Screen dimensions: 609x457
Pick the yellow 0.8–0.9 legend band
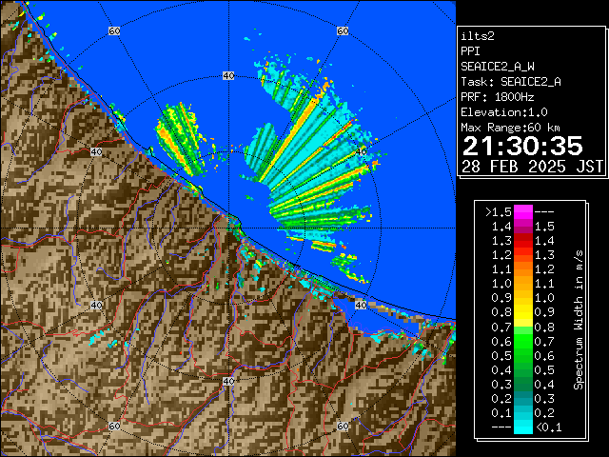click(523, 312)
